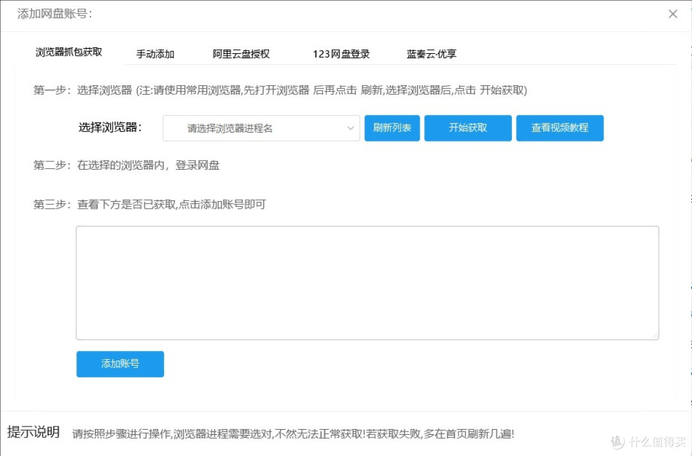Click the 刷新列表 button
This screenshot has width=692, height=456.
click(x=391, y=128)
